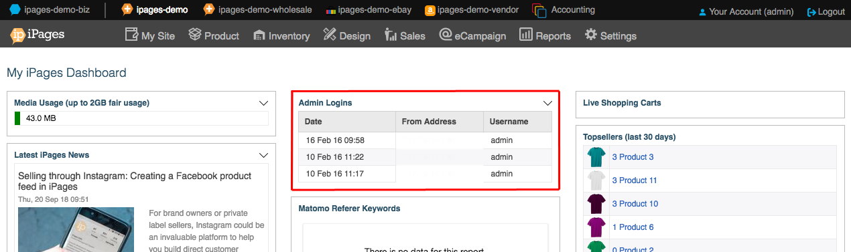Open the Sales menu
This screenshot has height=252, width=851.
405,35
